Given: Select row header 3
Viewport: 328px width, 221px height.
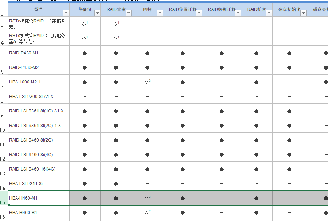Looking at the screenshot, I should 4,24.
